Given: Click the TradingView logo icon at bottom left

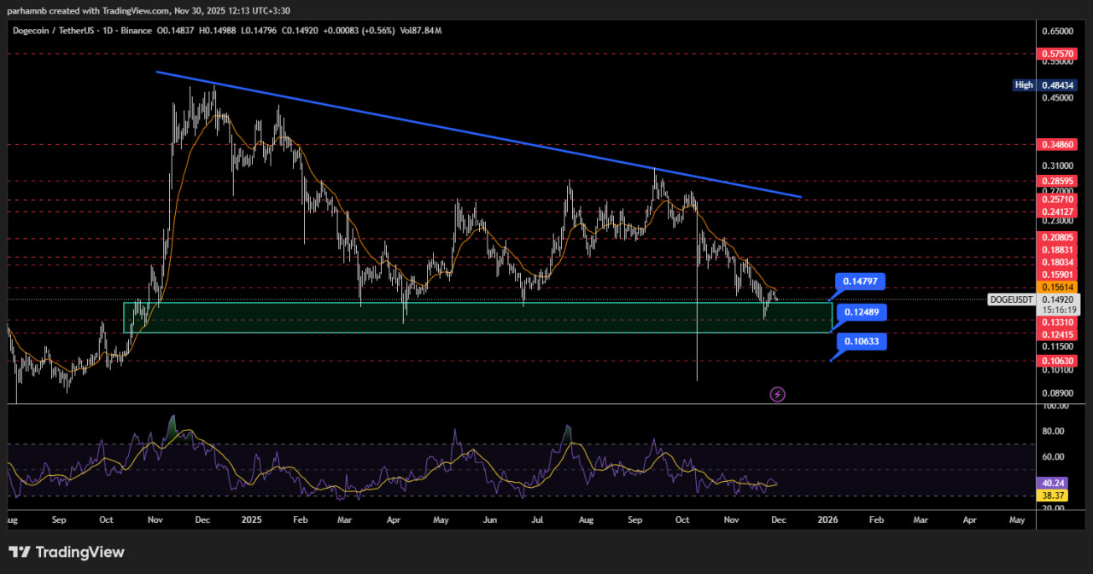Looking at the screenshot, I should tap(20, 553).
